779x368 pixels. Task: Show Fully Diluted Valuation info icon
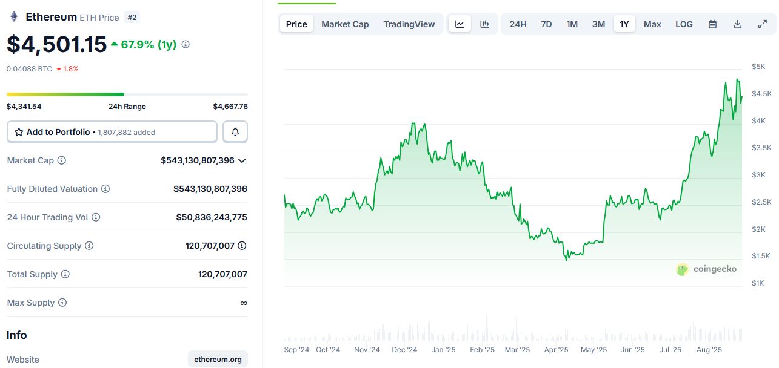click(105, 189)
